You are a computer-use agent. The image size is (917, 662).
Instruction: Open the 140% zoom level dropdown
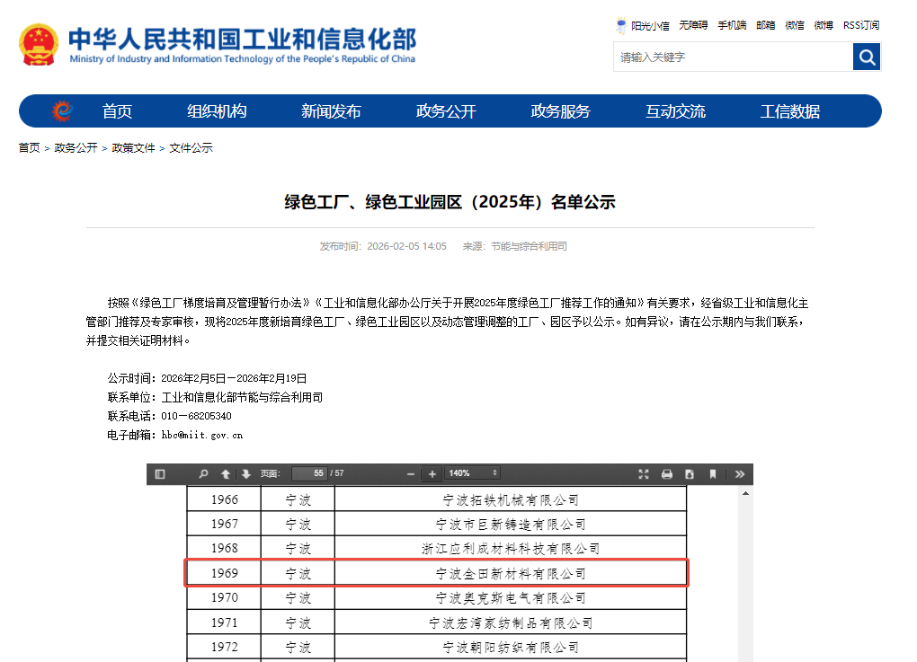coord(473,473)
